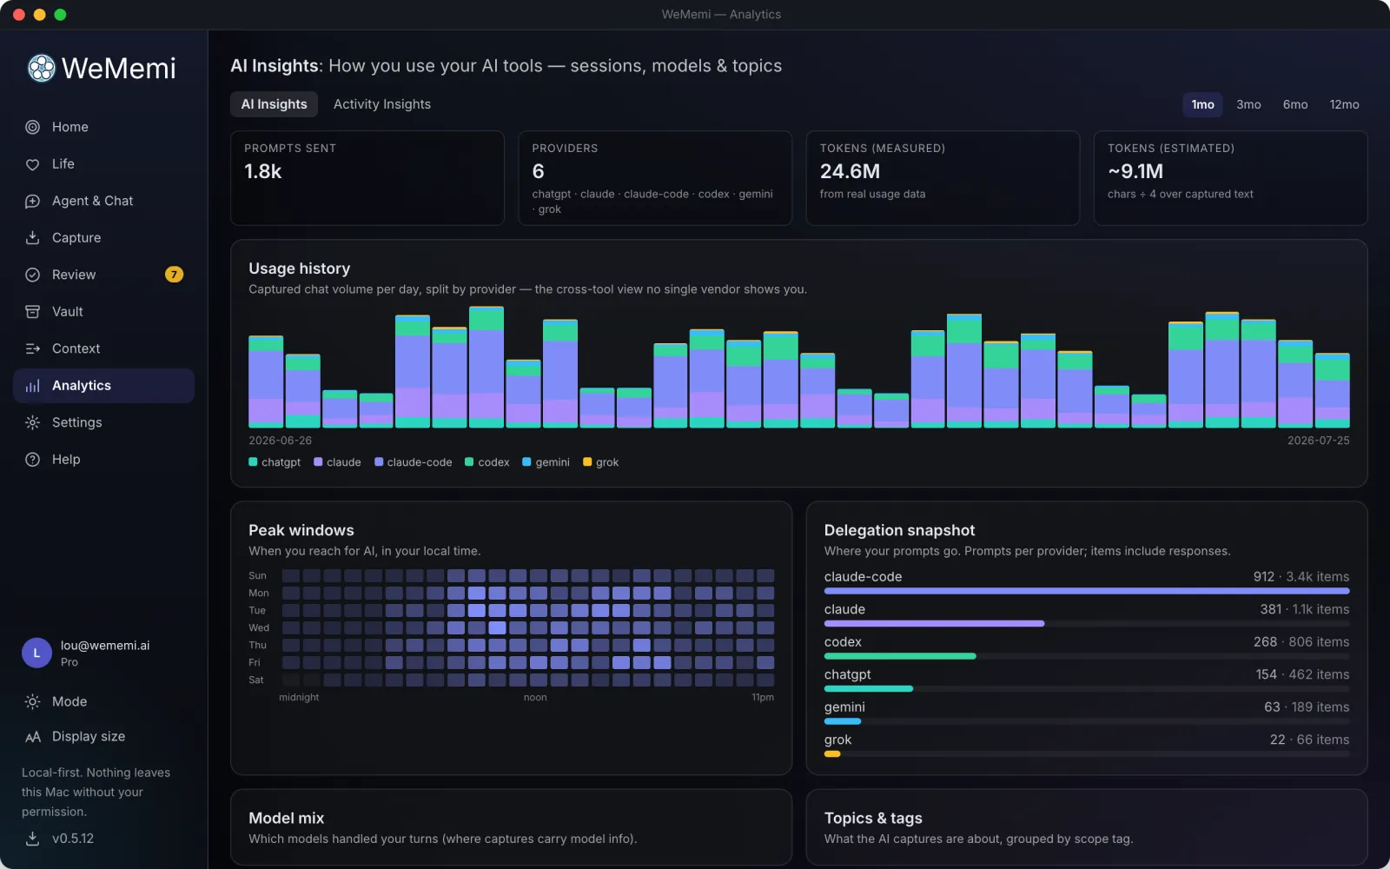Click the WeMemi logo icon

pyautogui.click(x=41, y=68)
